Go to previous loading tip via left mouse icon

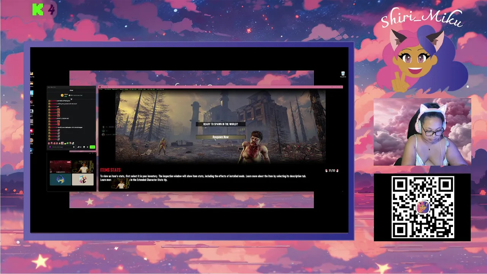[326, 170]
